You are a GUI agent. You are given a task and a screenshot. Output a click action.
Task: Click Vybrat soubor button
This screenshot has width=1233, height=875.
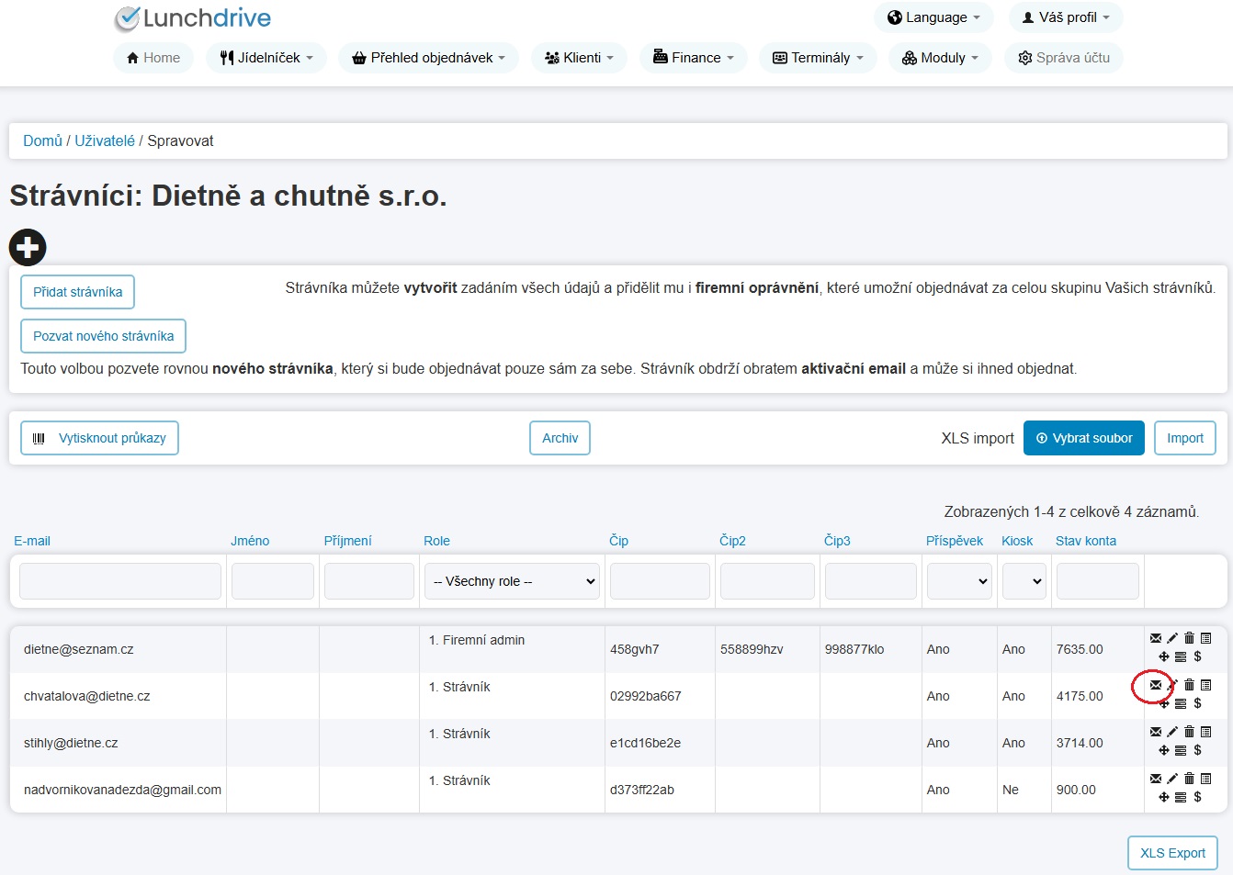click(x=1084, y=438)
